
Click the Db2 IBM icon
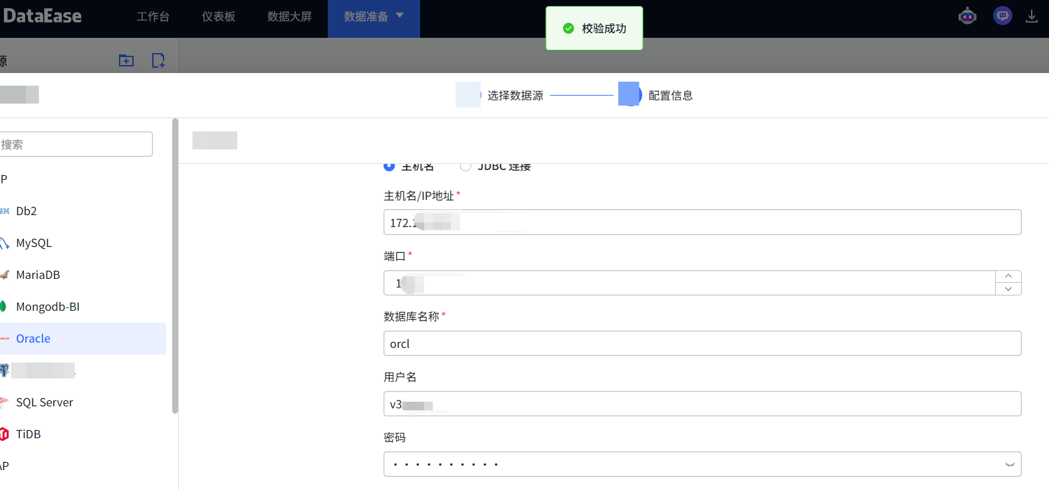[4, 211]
